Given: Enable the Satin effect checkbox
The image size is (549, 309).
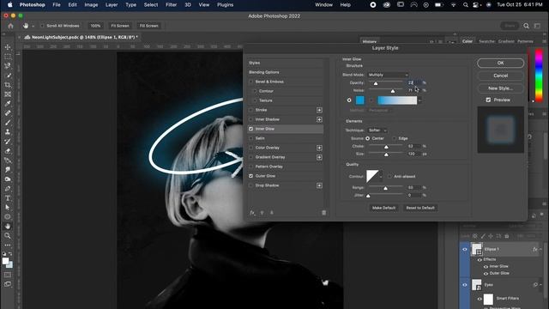Looking at the screenshot, I should [x=250, y=138].
